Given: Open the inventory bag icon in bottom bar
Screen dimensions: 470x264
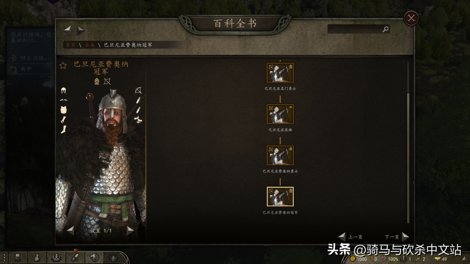Looking at the screenshot, I should click(x=37, y=258).
